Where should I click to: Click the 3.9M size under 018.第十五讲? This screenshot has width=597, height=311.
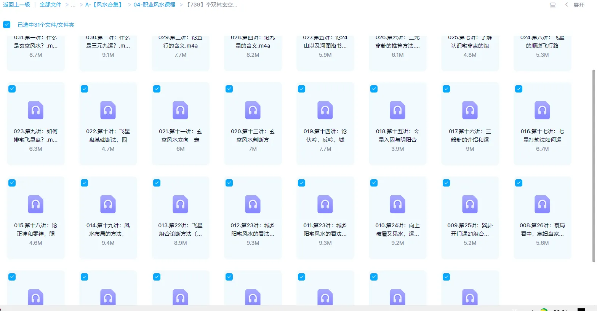click(398, 149)
